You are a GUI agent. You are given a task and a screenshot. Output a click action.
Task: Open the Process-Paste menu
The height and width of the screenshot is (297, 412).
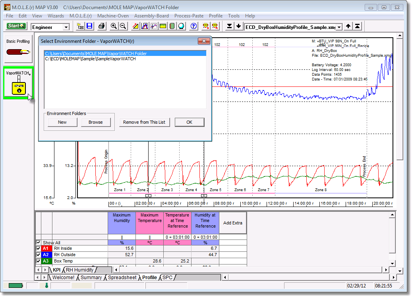pyautogui.click(x=189, y=16)
